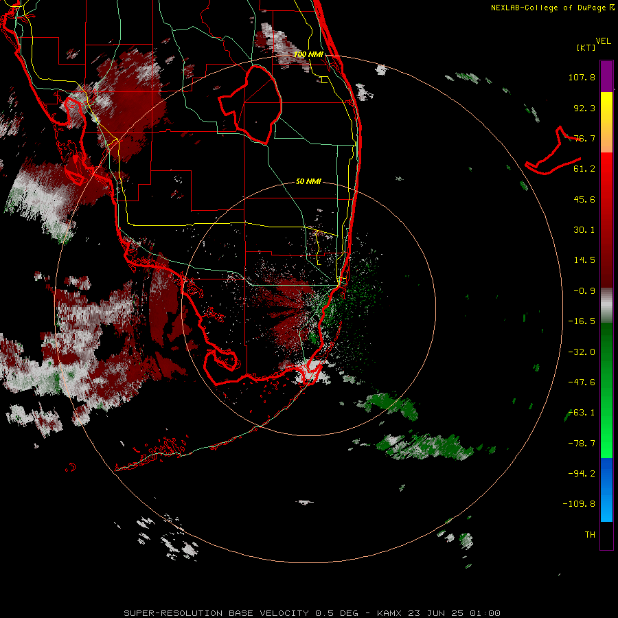The height and width of the screenshot is (618, 618).
Task: Click the 61.2 scale value
Action: coord(584,169)
